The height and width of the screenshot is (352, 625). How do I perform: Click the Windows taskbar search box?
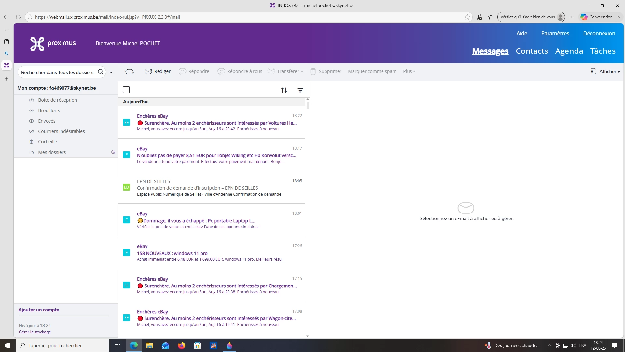click(x=62, y=345)
